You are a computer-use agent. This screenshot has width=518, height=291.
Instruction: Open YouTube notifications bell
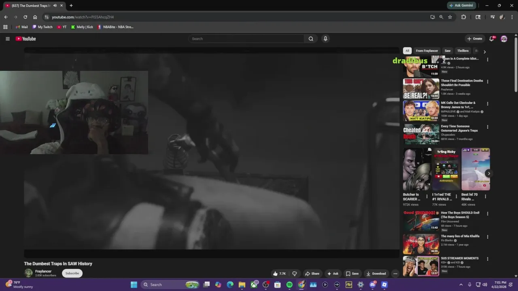click(492, 39)
